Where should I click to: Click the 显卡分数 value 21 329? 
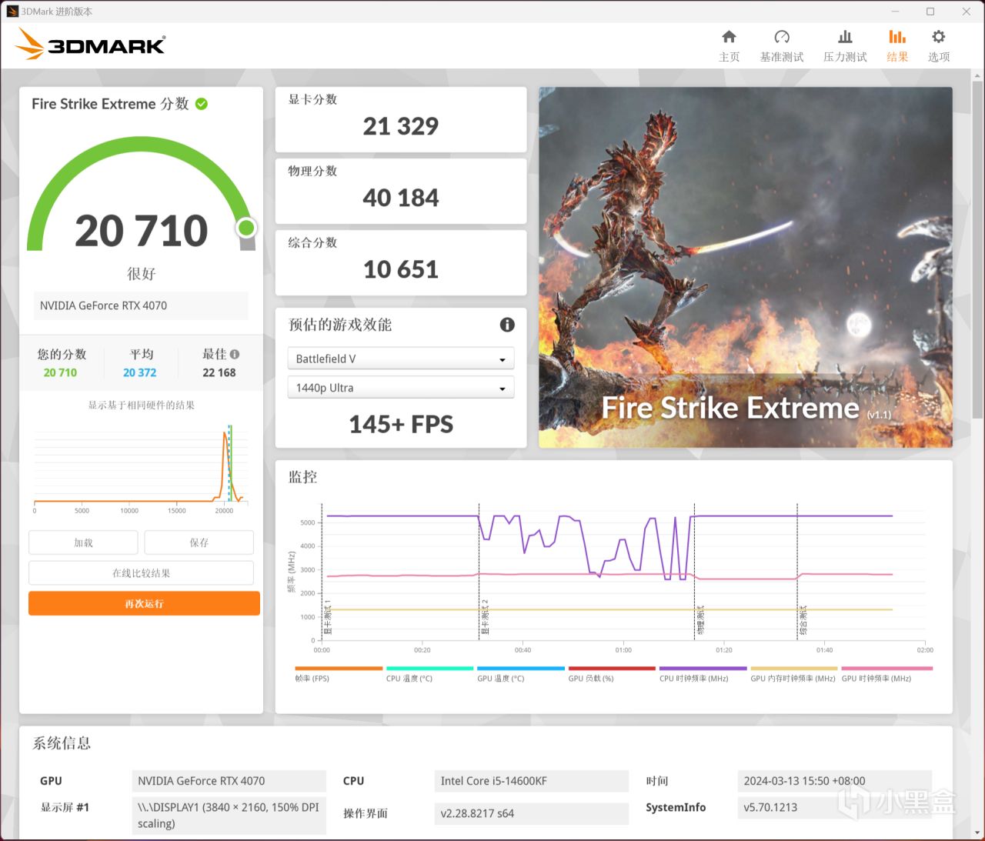pyautogui.click(x=401, y=126)
